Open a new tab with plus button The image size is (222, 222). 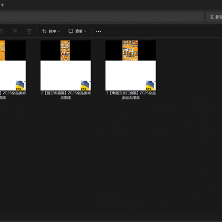click(x=2, y=5)
